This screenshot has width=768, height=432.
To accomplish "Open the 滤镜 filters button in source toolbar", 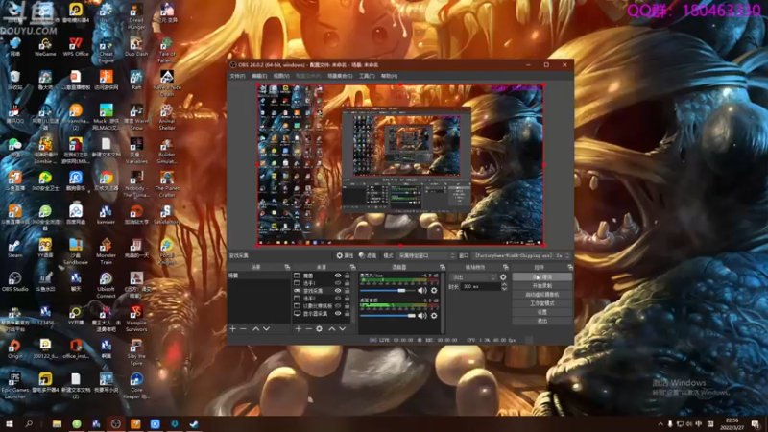I will point(368,255).
